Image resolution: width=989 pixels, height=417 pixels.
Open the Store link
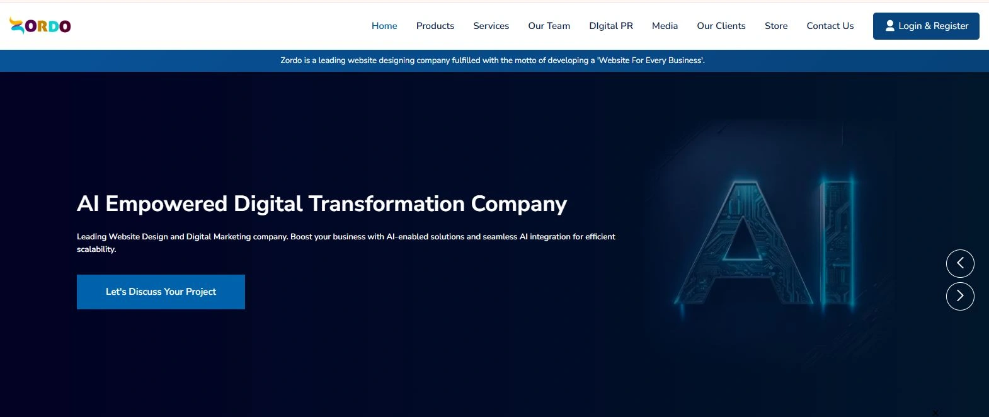[x=775, y=26]
